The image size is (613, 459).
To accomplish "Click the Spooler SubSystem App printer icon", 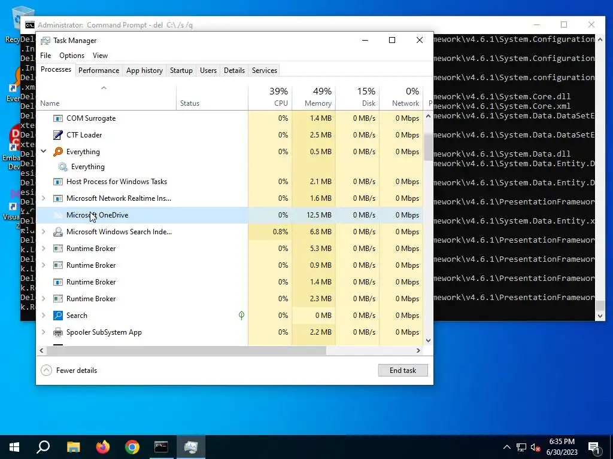I will coord(58,332).
